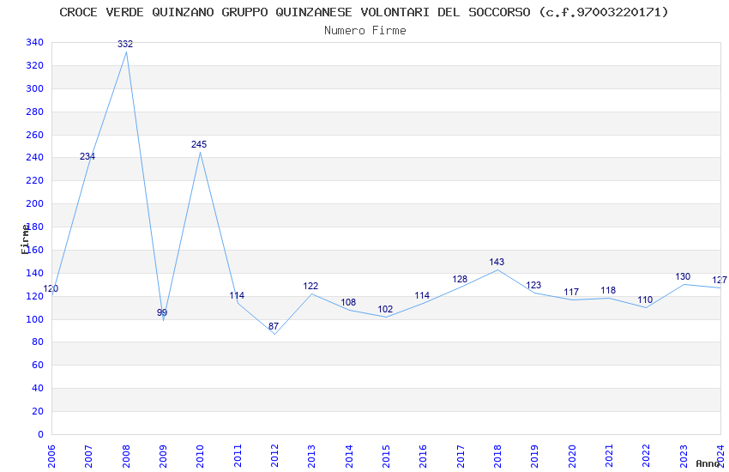
Task: Select the 127 data label for 2024
Action: (720, 280)
